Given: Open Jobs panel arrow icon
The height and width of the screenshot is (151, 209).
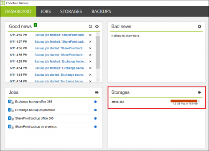Looking at the screenshot, I should 97,92.
